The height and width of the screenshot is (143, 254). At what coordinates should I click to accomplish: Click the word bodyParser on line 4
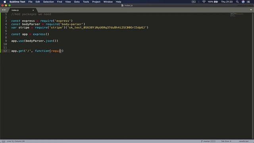pos(31,24)
